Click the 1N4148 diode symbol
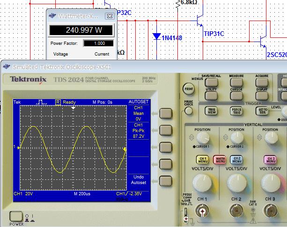The width and height of the screenshot is (287, 227). (x=156, y=36)
